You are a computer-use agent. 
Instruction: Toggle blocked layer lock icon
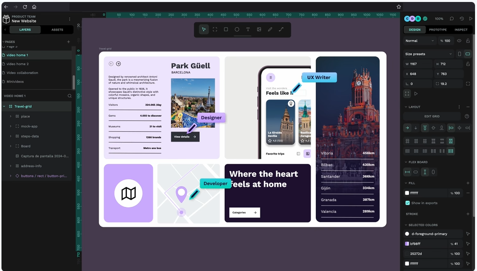tap(468, 41)
